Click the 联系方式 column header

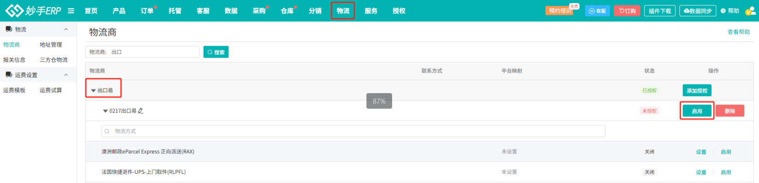[432, 71]
